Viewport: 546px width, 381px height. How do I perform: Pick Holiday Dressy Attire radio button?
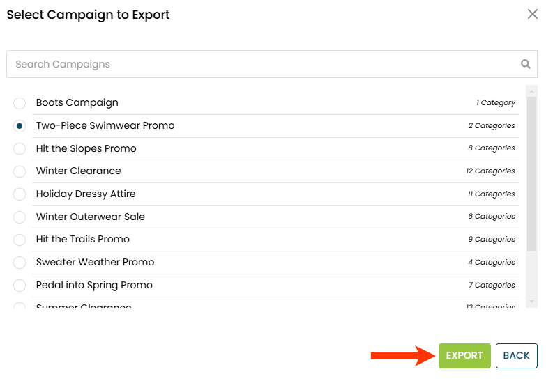point(20,194)
